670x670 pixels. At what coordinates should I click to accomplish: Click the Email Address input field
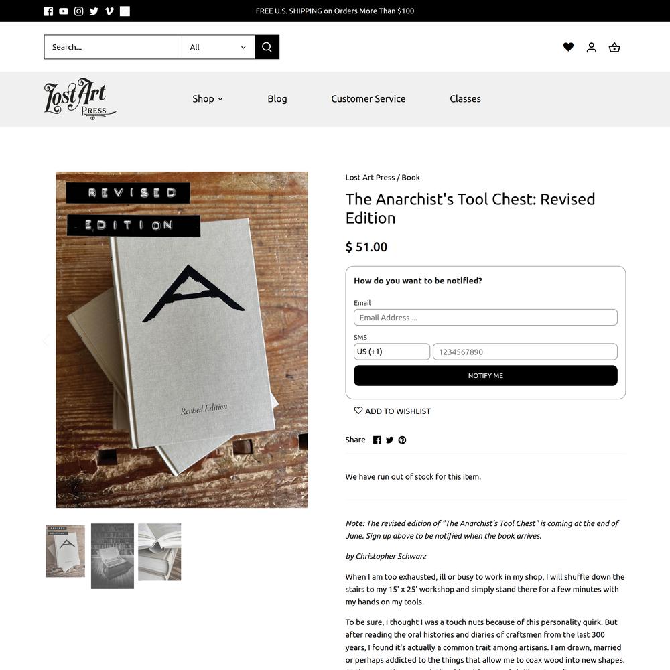(x=485, y=318)
